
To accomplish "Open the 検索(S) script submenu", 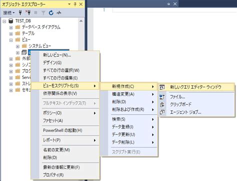I will 129,119.
